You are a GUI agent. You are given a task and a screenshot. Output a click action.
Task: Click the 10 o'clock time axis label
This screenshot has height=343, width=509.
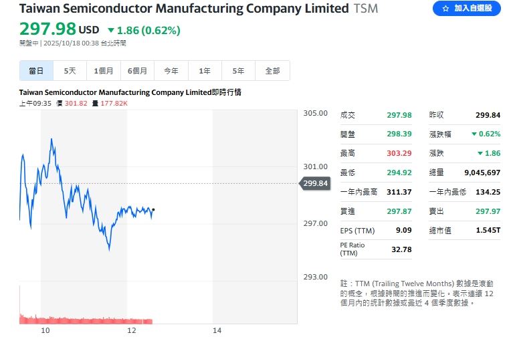pos(45,331)
